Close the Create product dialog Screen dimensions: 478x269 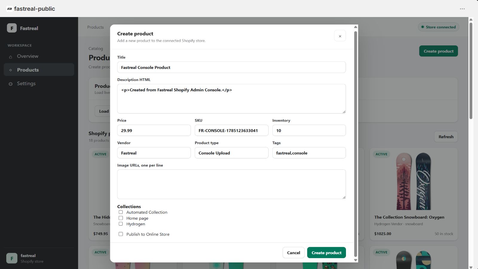coord(340,36)
